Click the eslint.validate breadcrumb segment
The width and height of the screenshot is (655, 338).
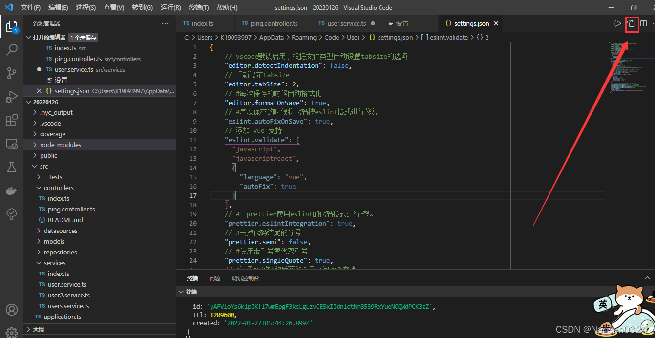click(449, 37)
